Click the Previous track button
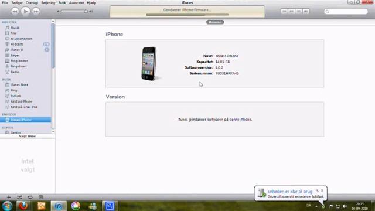The height and width of the screenshot is (211, 375). pyautogui.click(x=15, y=11)
